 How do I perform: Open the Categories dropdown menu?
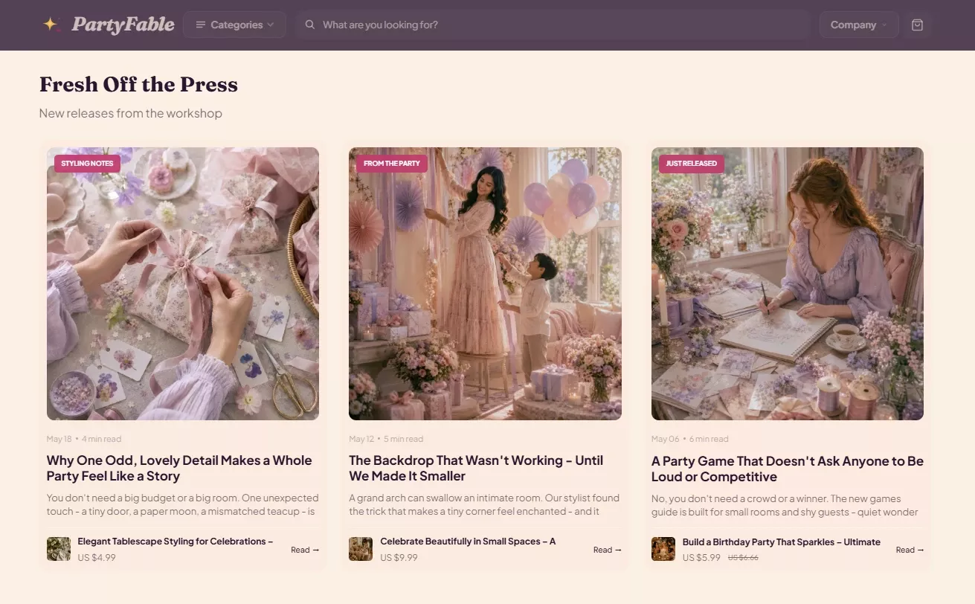(234, 25)
